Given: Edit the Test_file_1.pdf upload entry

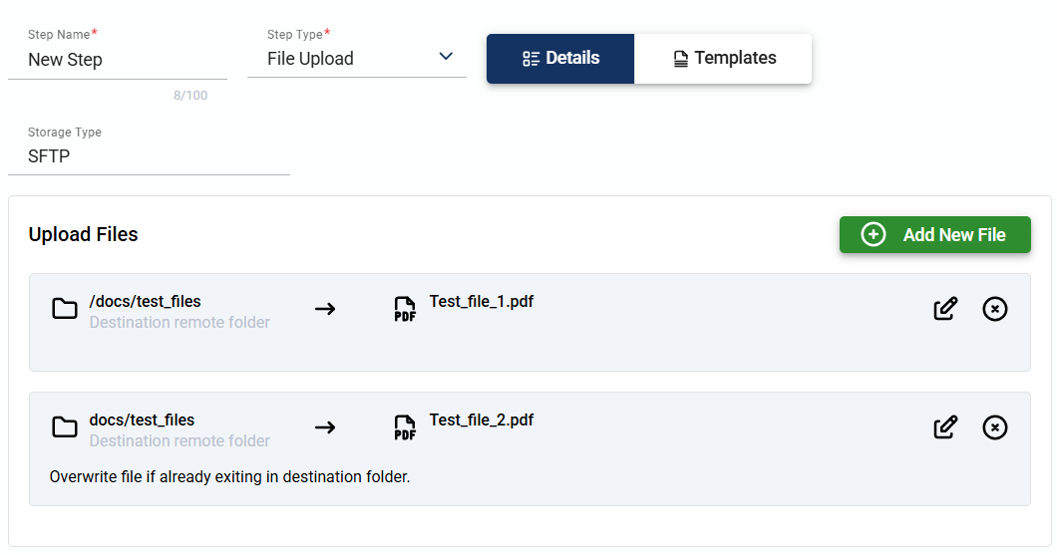Looking at the screenshot, I should (x=945, y=309).
